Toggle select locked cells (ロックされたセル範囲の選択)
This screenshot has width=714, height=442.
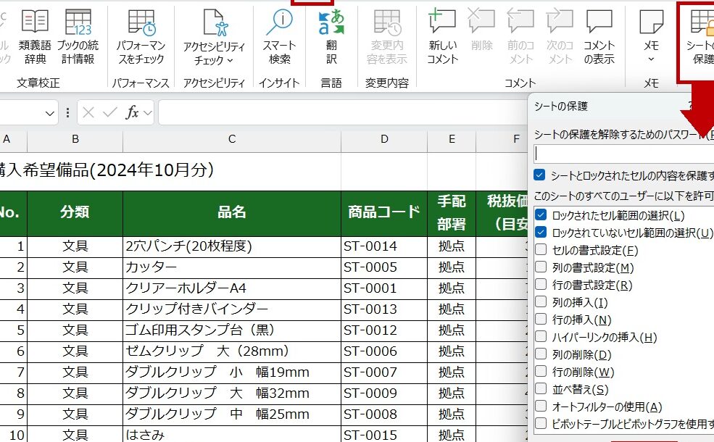(541, 215)
